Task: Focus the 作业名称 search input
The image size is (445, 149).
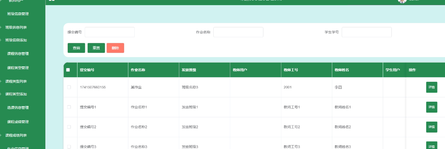Action: click(238, 32)
